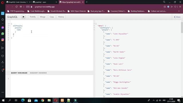Show hidden system tray icons
The height and width of the screenshot is (103, 183).
[154, 100]
